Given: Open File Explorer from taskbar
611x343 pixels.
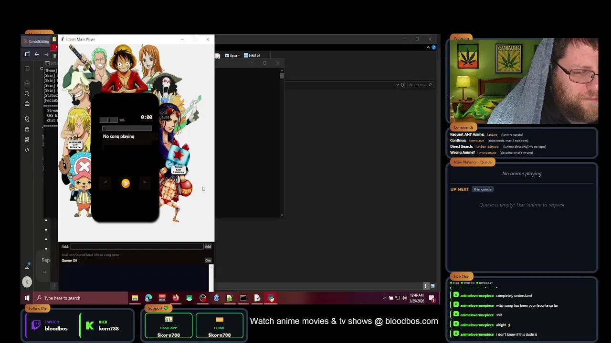Looking at the screenshot, I should [135, 298].
